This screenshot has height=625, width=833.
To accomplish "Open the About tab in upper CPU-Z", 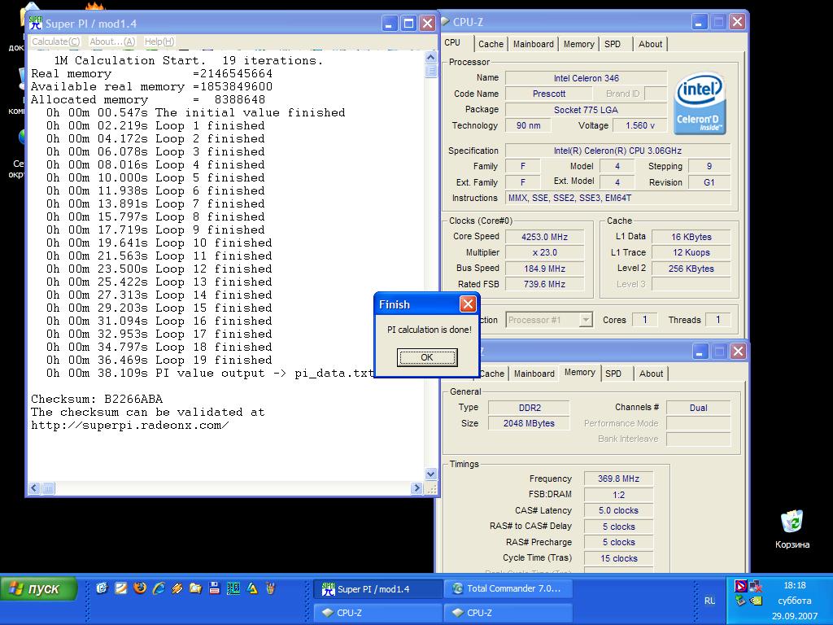I will pyautogui.click(x=650, y=44).
